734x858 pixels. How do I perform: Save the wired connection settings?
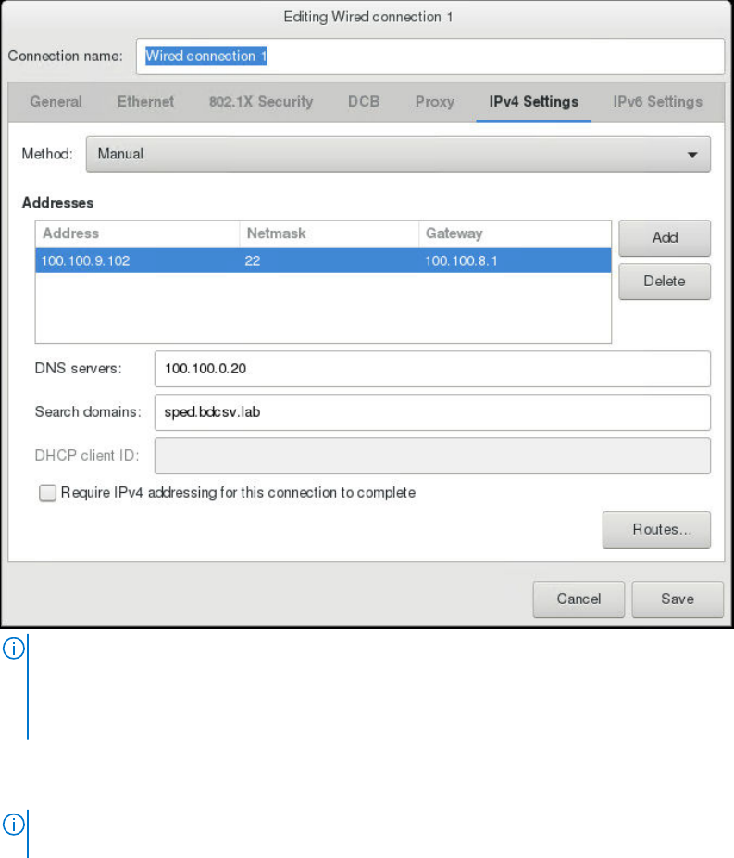pos(678,599)
